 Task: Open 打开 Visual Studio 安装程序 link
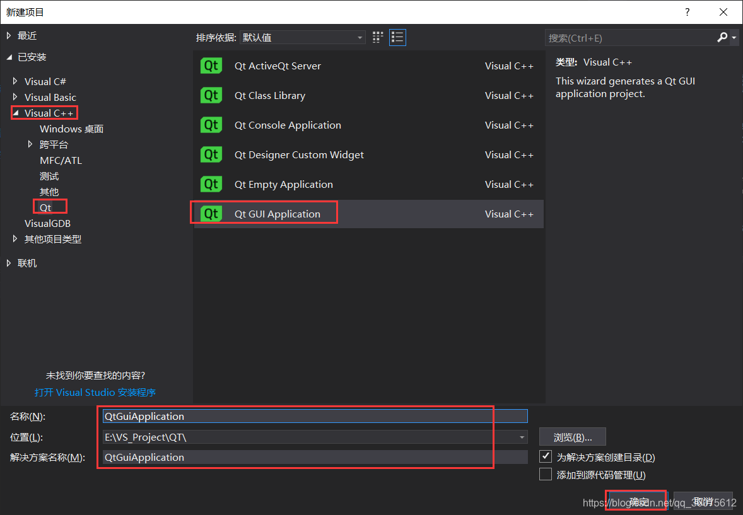[95, 392]
